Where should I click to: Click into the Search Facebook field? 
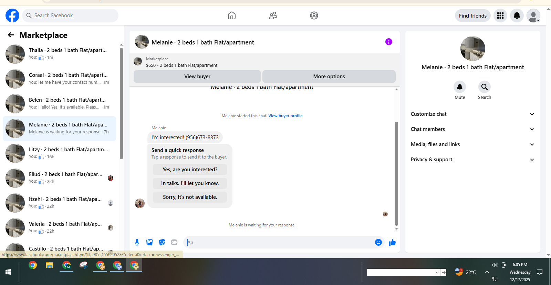[x=71, y=16]
